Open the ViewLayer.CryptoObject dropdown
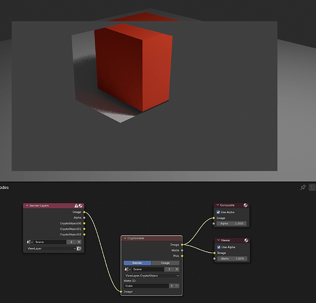 click(151, 276)
